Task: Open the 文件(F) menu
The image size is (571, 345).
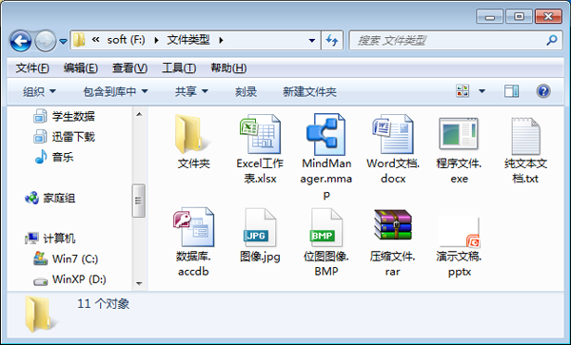Action: pos(32,68)
